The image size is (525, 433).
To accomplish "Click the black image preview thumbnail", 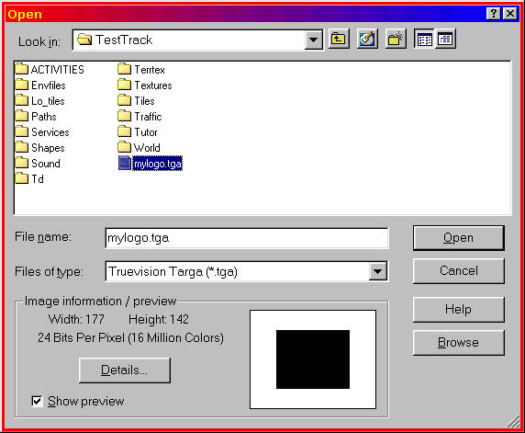I will tap(313, 359).
